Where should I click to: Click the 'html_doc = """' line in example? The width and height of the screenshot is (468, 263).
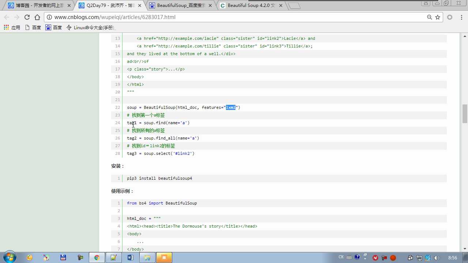point(144,218)
